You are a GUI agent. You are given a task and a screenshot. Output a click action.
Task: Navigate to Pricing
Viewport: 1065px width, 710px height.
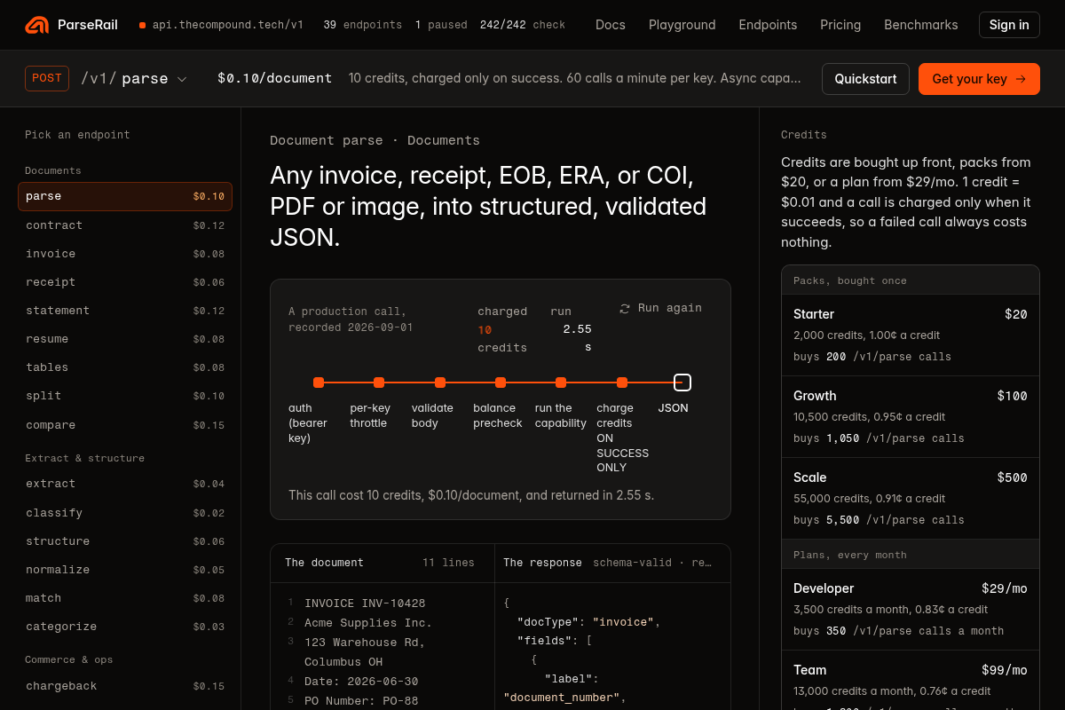click(840, 25)
